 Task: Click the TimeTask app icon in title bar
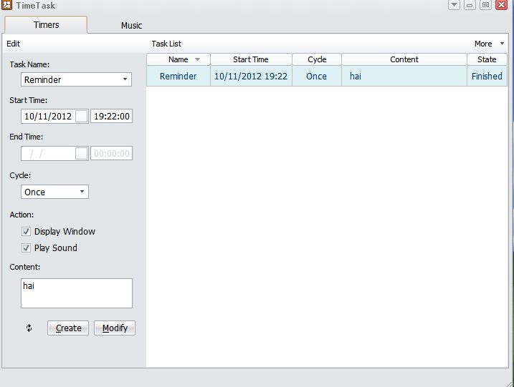(x=6, y=5)
